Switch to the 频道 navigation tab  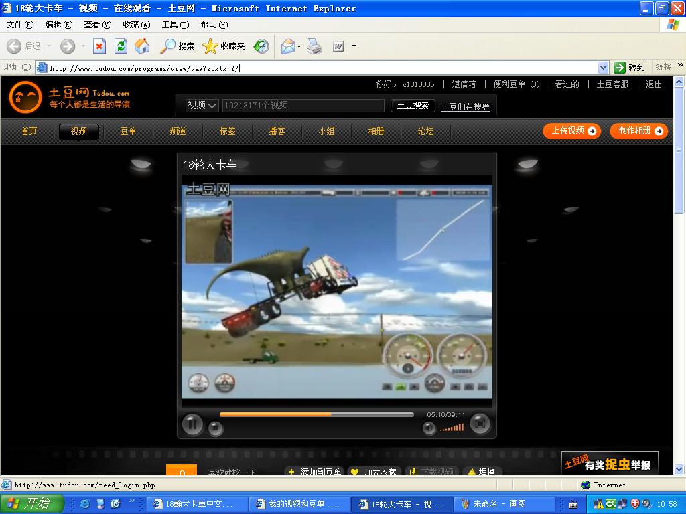tap(178, 131)
